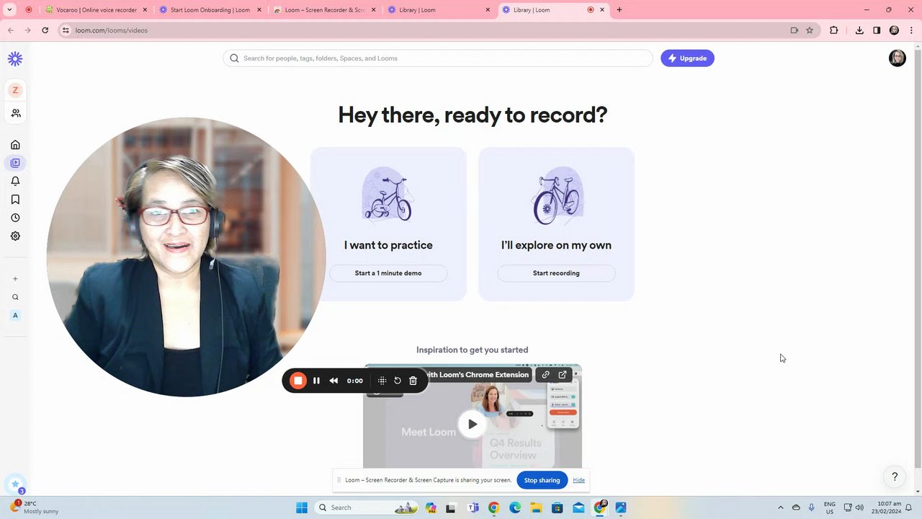Open the Chrome menu (three dots)
The height and width of the screenshot is (519, 922).
[x=910, y=30]
